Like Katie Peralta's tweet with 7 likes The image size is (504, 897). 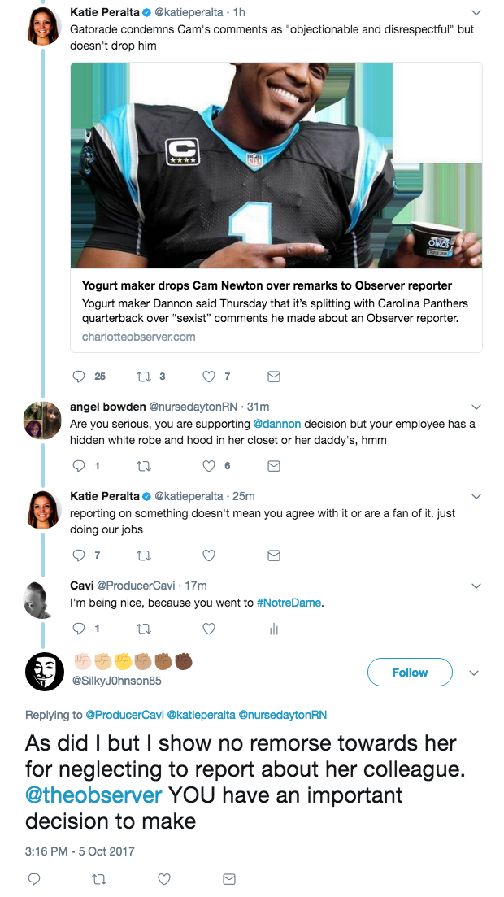click(x=210, y=377)
